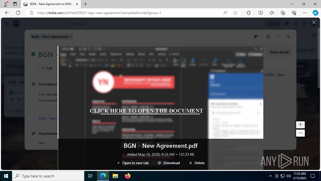Click the card watch megaphone icon
The image size is (321, 181).
tap(256, 37)
